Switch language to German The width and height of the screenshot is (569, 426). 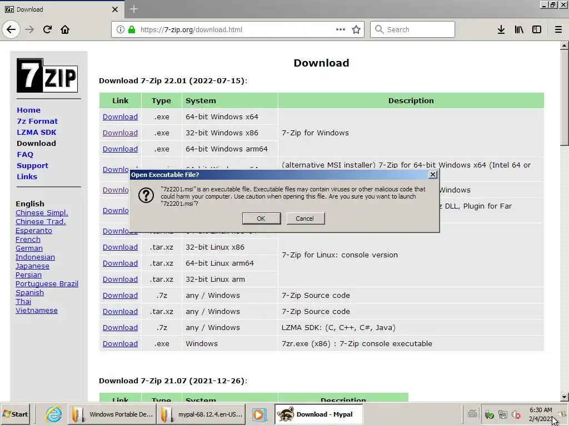coord(29,248)
